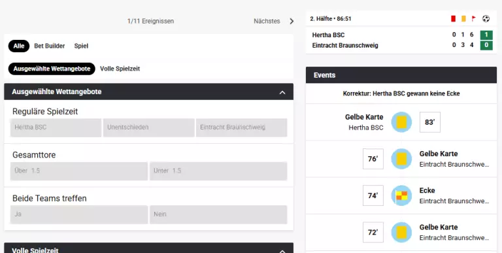Choose Ja for Beide Teams treffen
This screenshot has width=502, height=253.
[x=79, y=214]
